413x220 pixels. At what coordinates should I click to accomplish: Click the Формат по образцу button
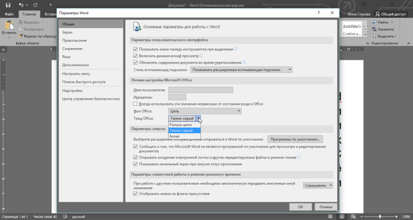pos(38,36)
